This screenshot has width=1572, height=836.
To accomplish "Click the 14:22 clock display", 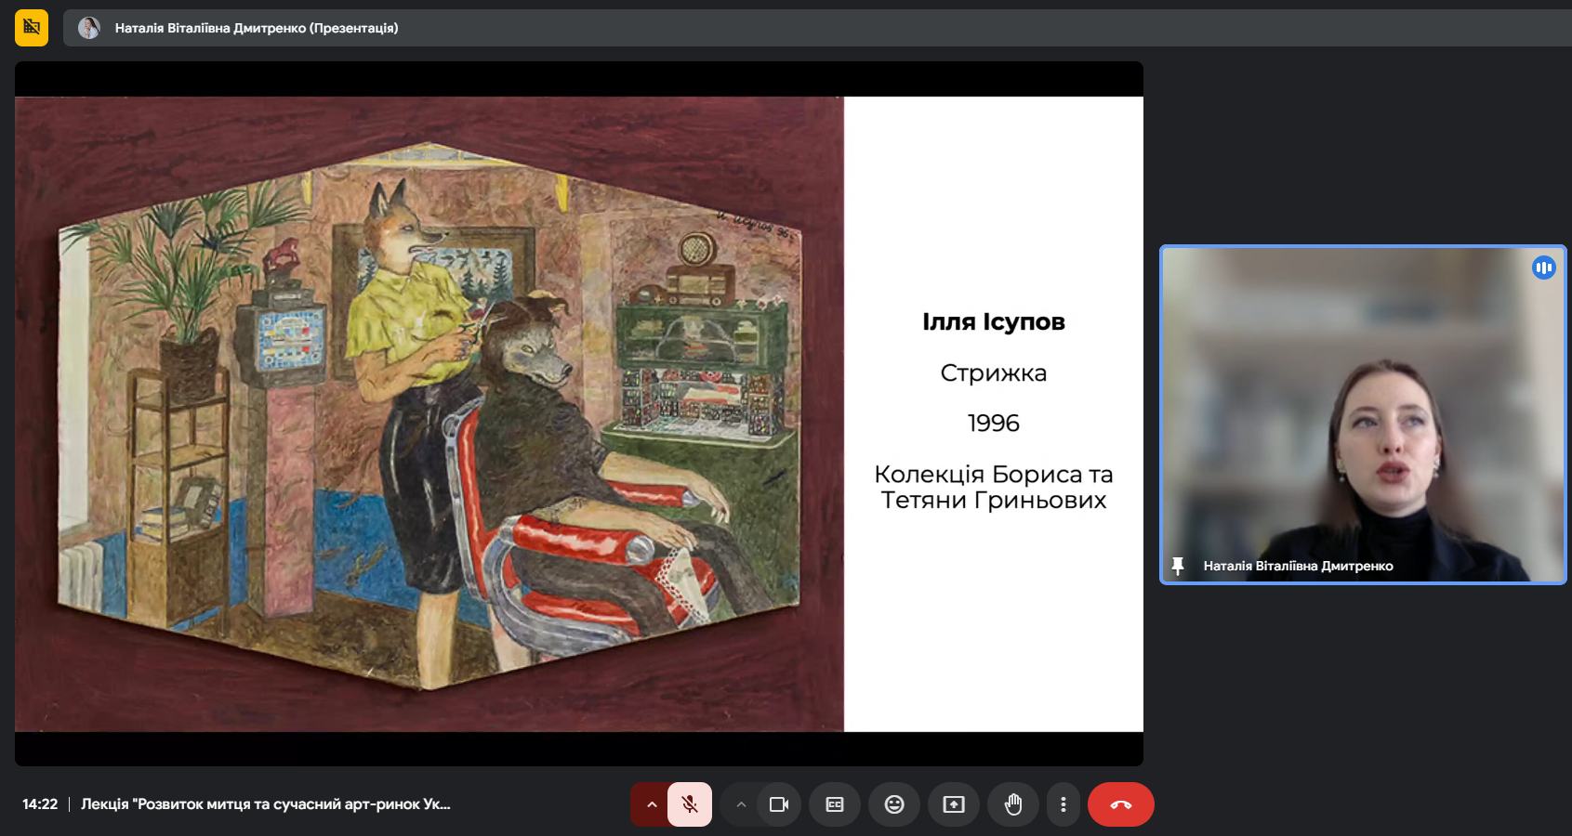I will [40, 804].
